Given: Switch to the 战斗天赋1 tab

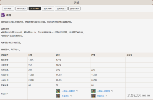Looking at the screenshot, I should click(x=8, y=9).
